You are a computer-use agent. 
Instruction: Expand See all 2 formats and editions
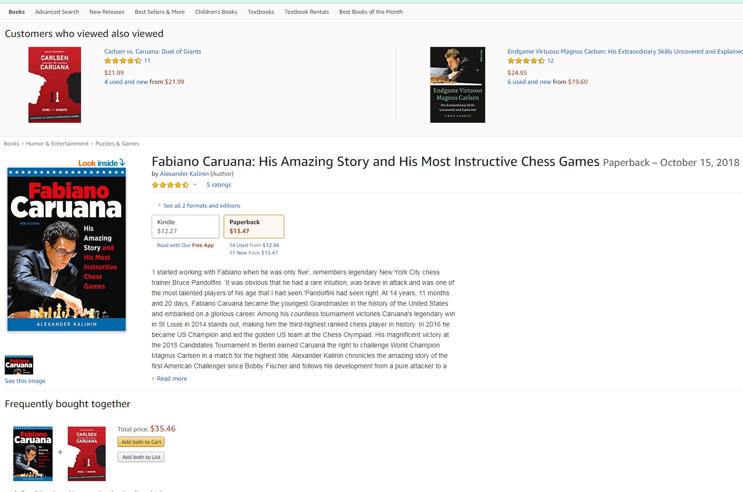pyautogui.click(x=201, y=206)
